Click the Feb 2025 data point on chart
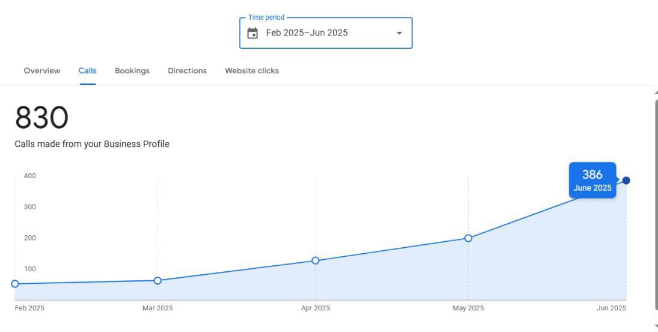Screen dimensions: 658x332 click(x=15, y=284)
